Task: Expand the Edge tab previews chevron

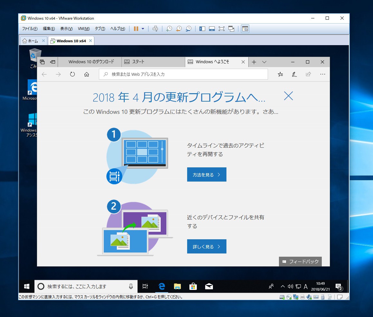Action: pos(264,62)
